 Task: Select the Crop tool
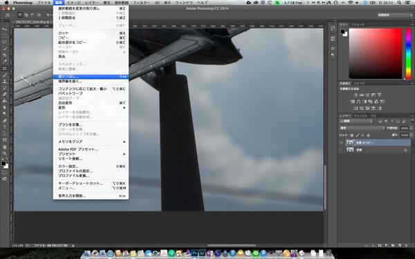pos(5,55)
